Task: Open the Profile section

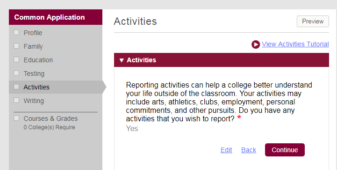Action: (33, 33)
